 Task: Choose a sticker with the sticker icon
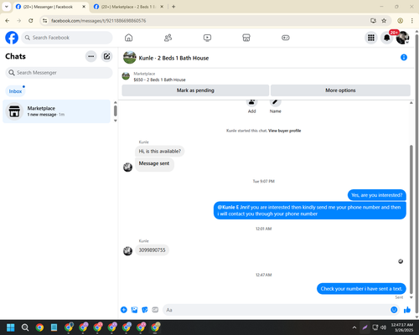point(145,310)
